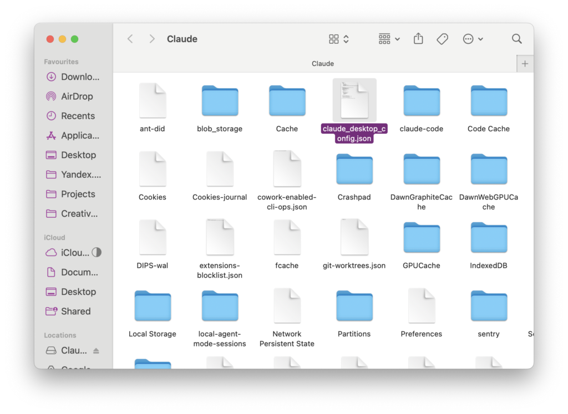Viewport: 568px width, 414px height.
Task: Eject the Claude volume
Action: 96,351
